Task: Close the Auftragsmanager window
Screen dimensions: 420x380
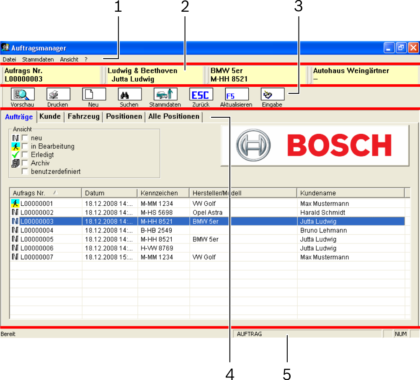Action: (x=413, y=48)
